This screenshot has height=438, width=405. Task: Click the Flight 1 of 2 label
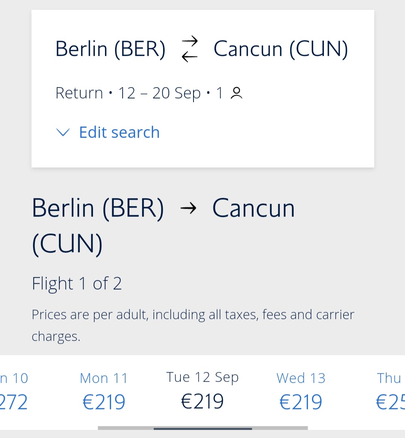pyautogui.click(x=77, y=283)
